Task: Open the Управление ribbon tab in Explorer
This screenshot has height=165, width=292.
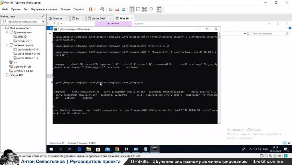Action: pos(113,23)
